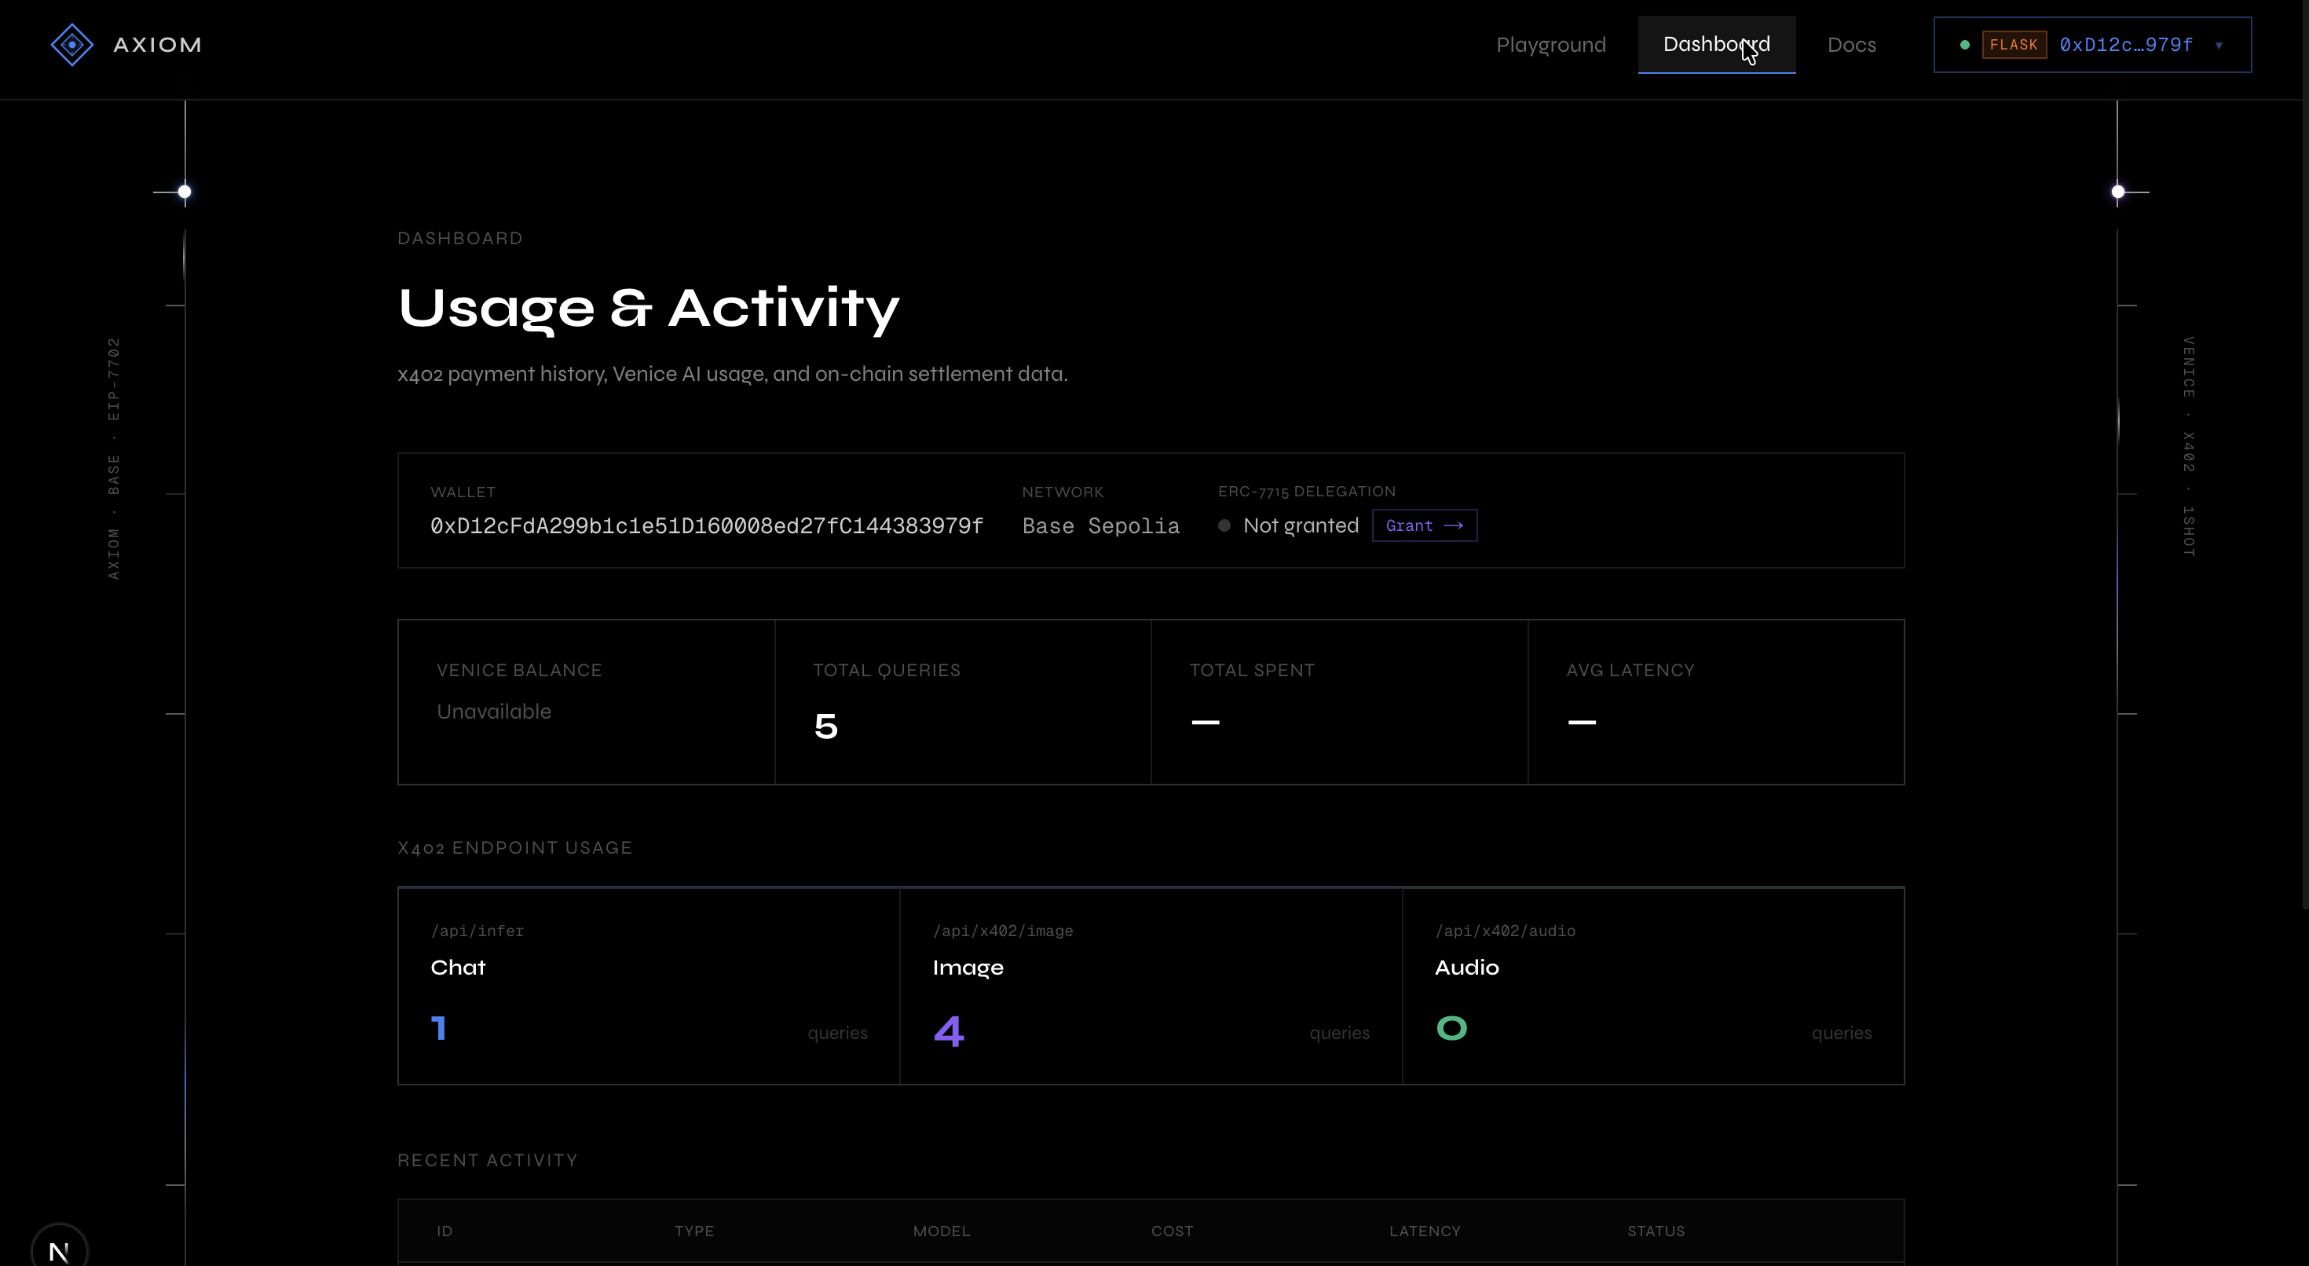This screenshot has height=1266, width=2309.
Task: Click the Total Spent label
Action: coord(1251,670)
